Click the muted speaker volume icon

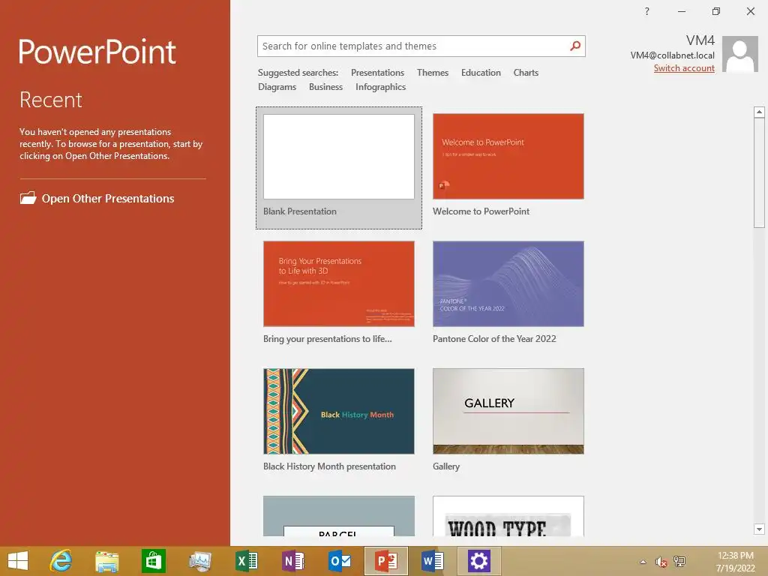point(661,562)
